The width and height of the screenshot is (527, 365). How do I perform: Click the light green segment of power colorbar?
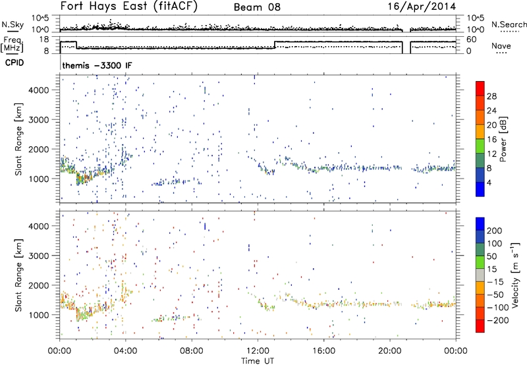pyautogui.click(x=480, y=146)
